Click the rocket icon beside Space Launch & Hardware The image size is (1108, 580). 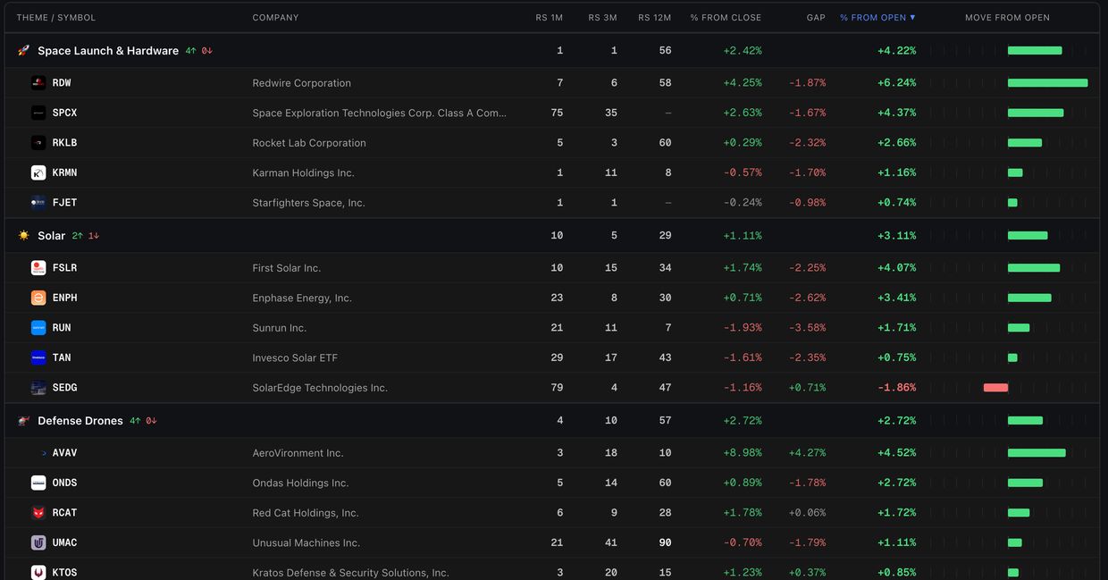click(x=24, y=51)
